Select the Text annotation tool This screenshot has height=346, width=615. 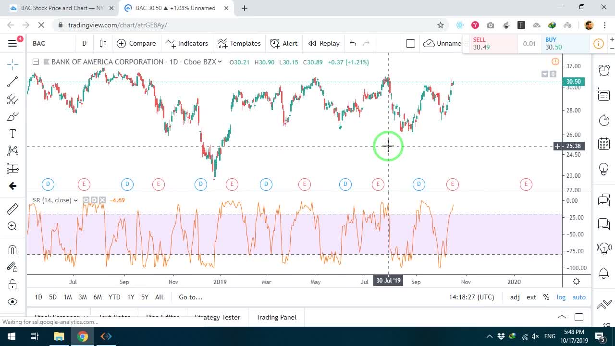click(x=12, y=134)
